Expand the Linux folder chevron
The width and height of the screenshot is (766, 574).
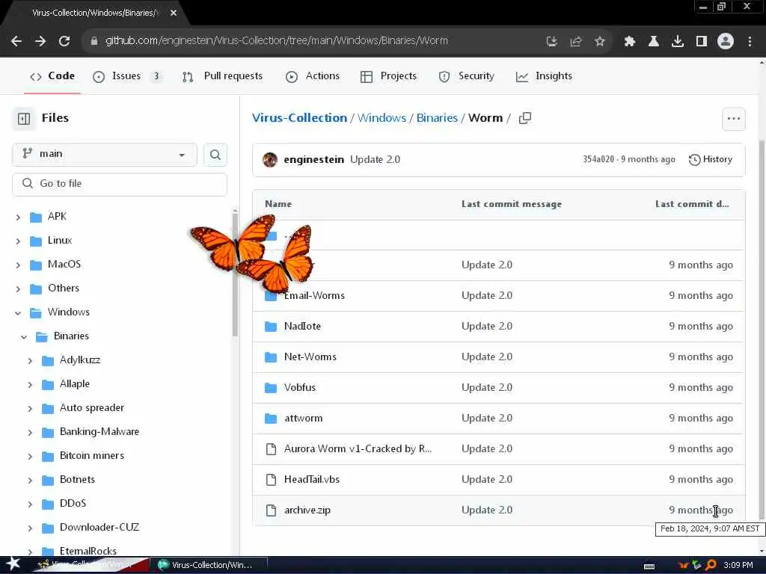pyautogui.click(x=18, y=241)
